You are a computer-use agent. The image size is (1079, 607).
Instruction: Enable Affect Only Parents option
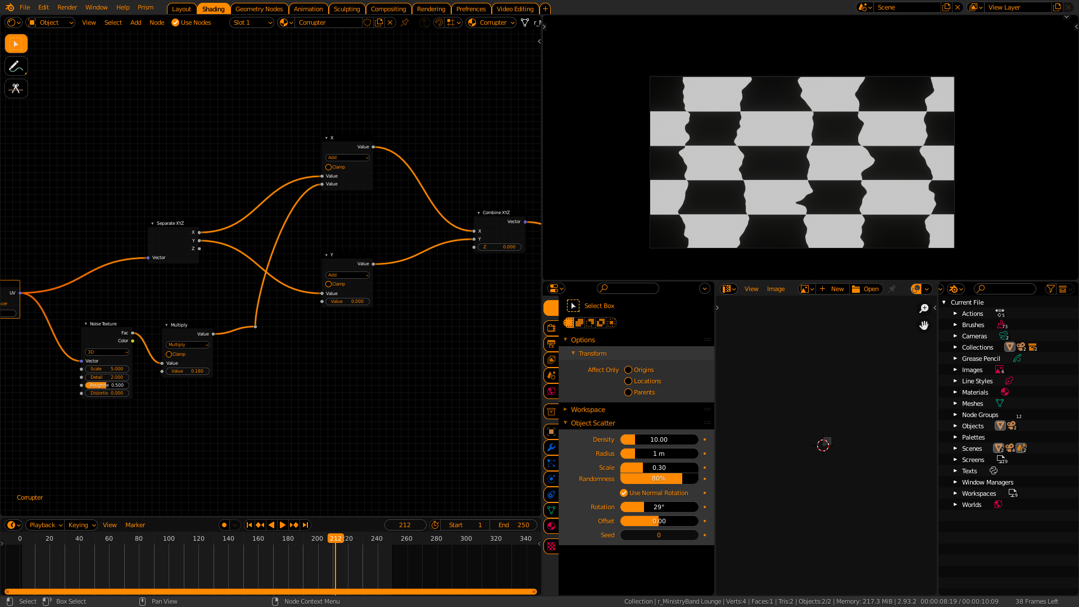[628, 392]
